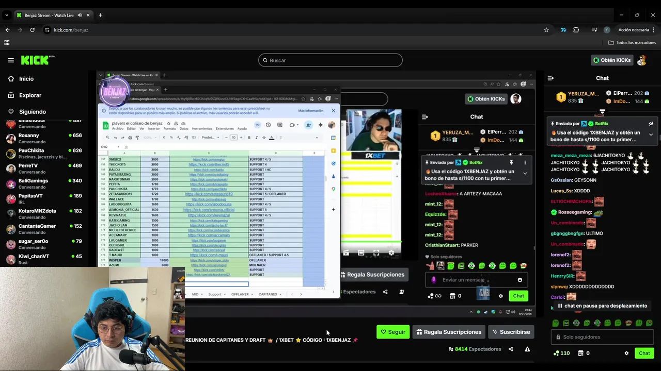Viewport: 661px width, 371px height.
Task: Go to Inicio in sidebar
Action: (26, 79)
